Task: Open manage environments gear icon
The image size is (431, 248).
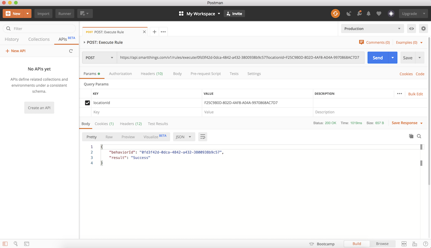Action: pos(423,29)
